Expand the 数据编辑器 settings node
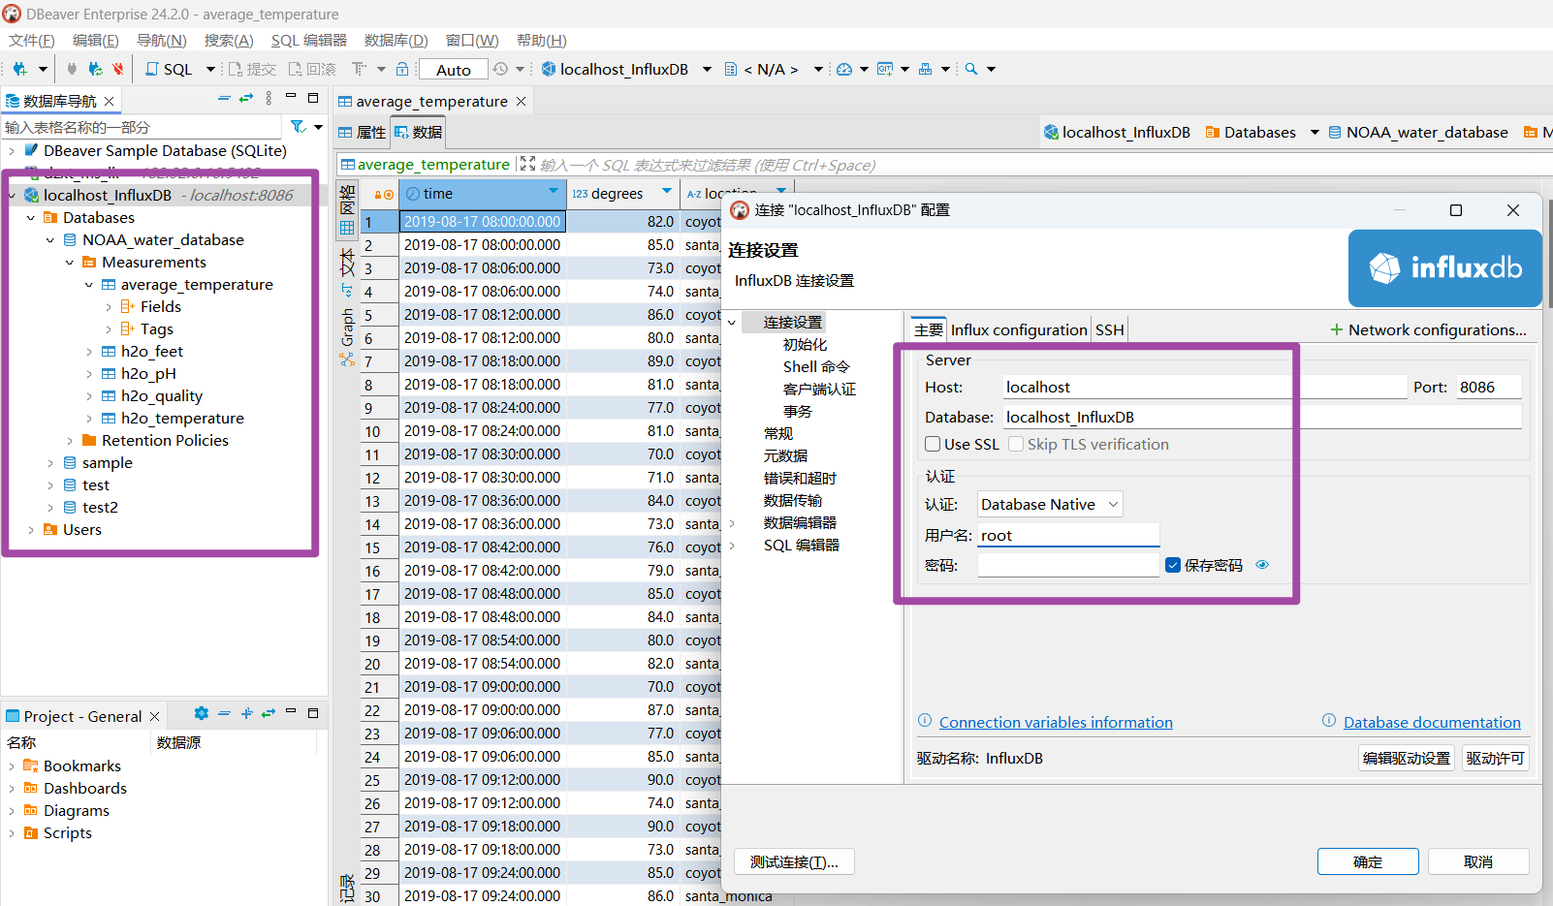The width and height of the screenshot is (1553, 906). coord(733,523)
